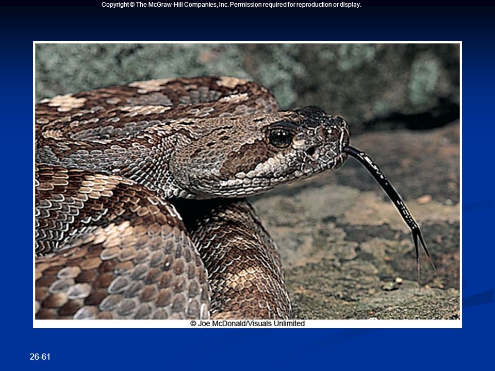This screenshot has width=495, height=371.
Task: Click the rattlesnake photograph
Action: [247, 181]
